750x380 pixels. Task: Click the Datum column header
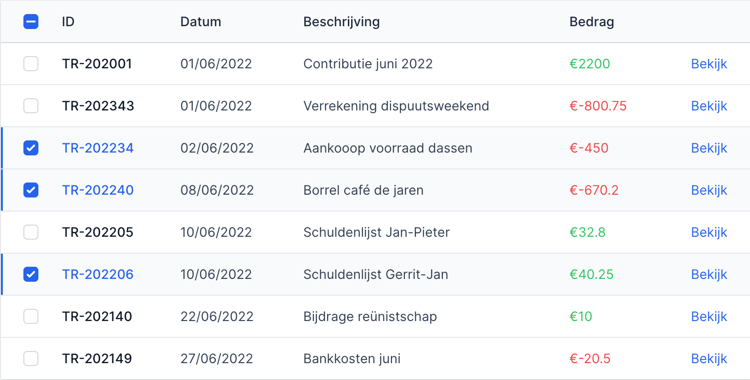point(201,22)
